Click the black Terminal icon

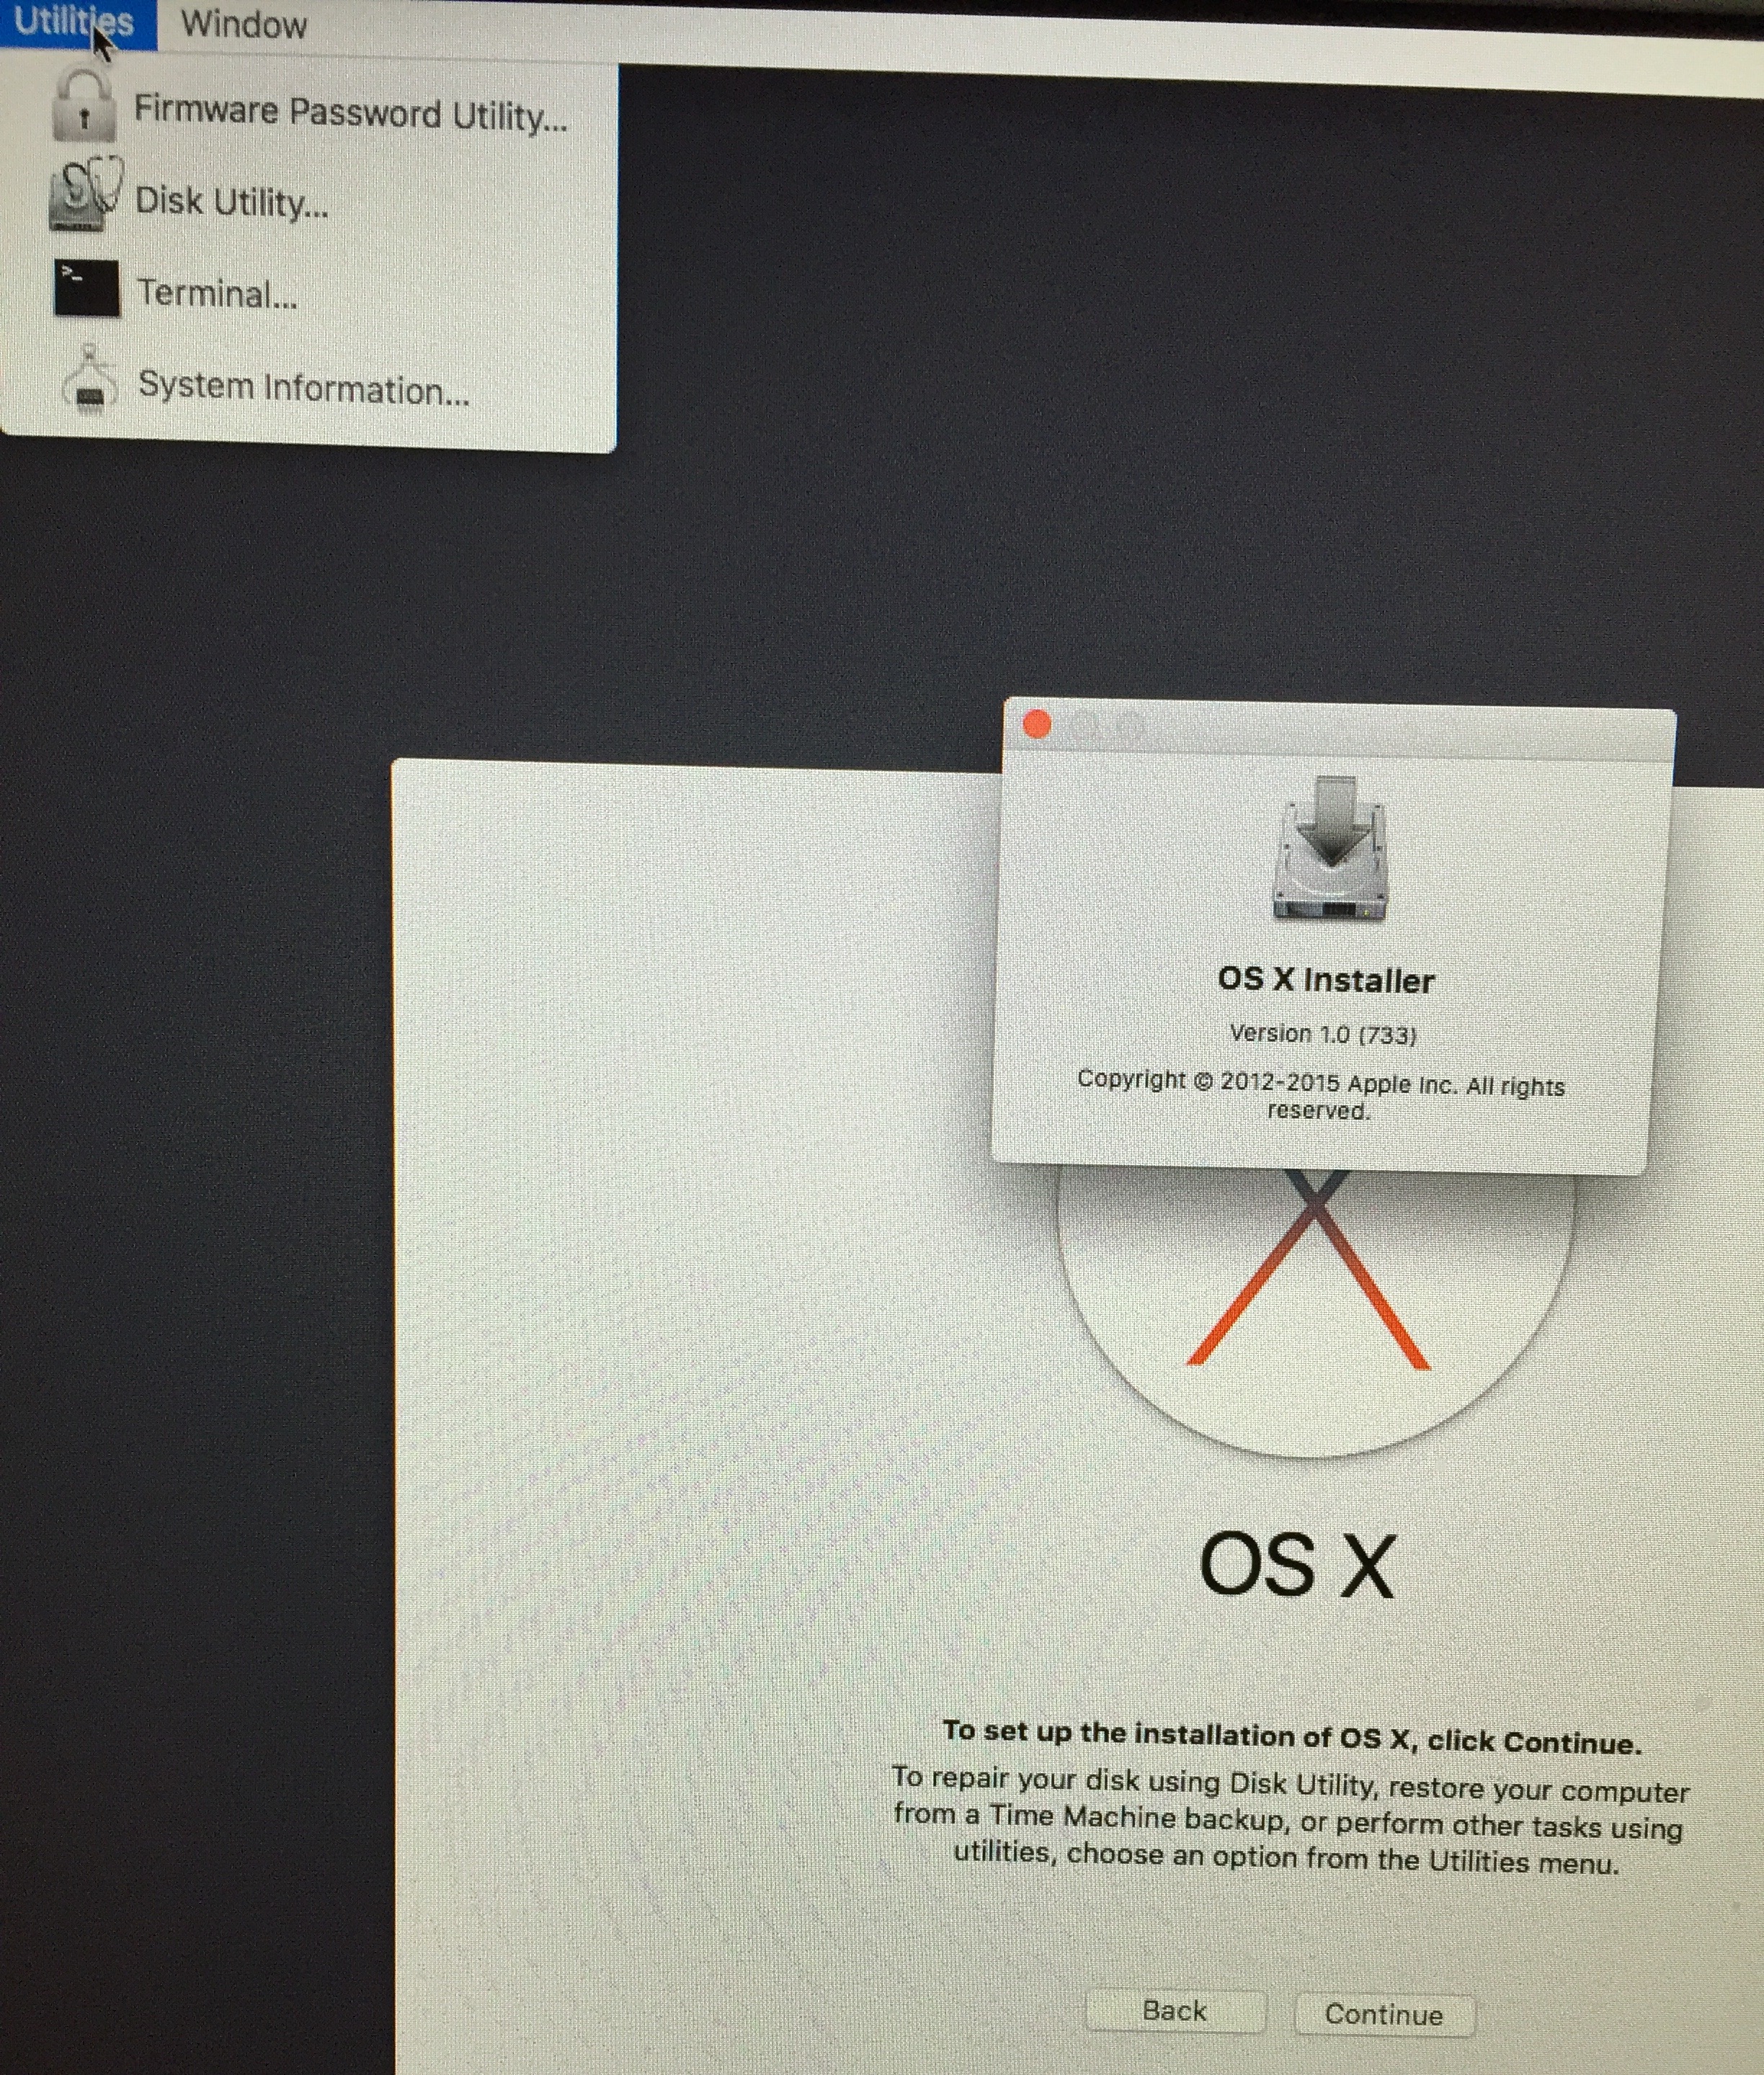(x=86, y=288)
